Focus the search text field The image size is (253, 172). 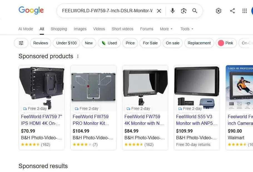pyautogui.click(x=107, y=11)
